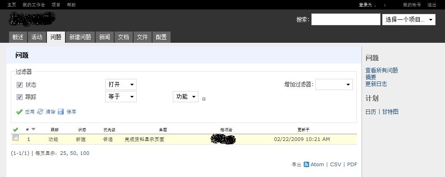Viewport: 445px width, 177px height.
Task: Click the 保存 save link
Action: point(71,112)
